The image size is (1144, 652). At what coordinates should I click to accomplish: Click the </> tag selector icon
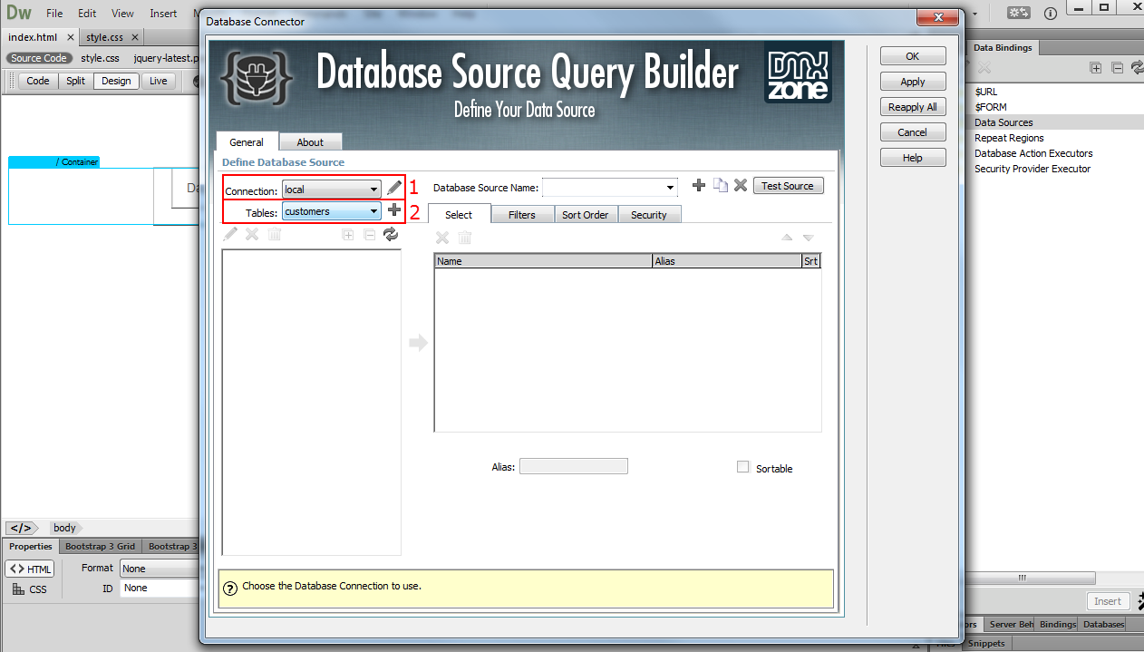pos(21,528)
